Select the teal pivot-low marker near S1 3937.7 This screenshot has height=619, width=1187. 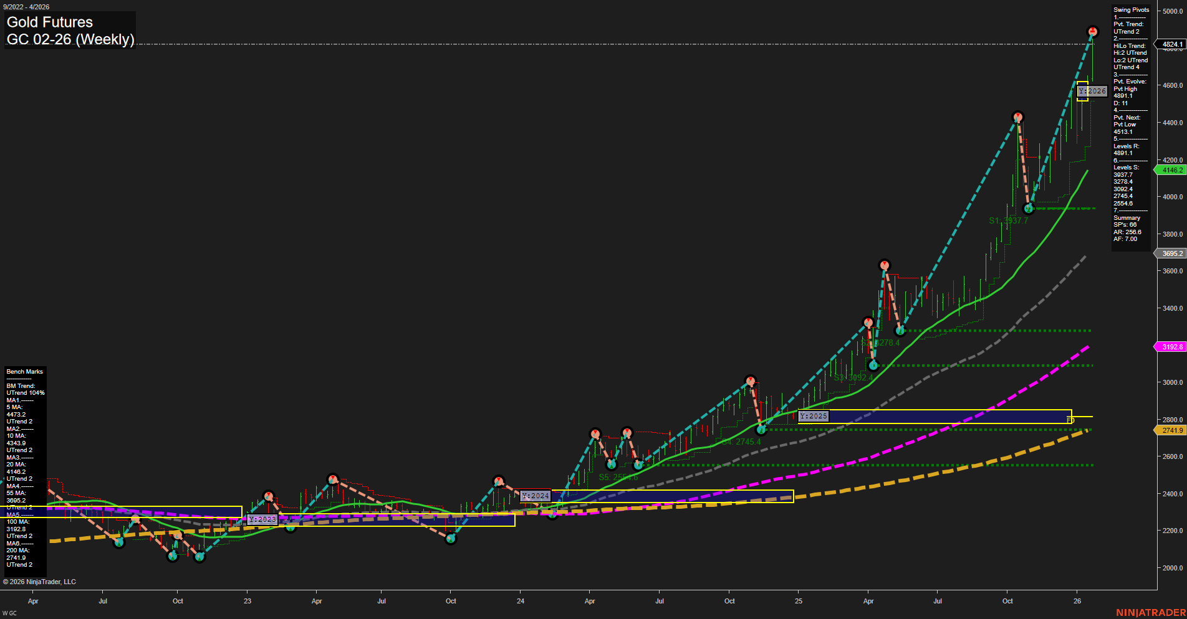point(1029,210)
